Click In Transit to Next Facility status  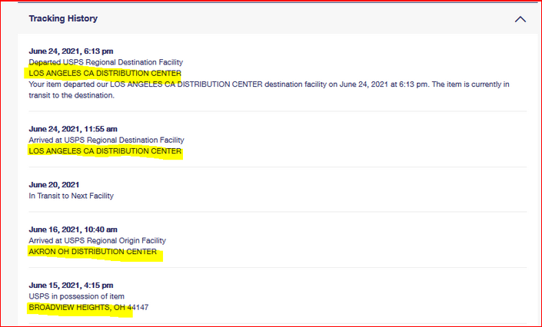click(71, 196)
